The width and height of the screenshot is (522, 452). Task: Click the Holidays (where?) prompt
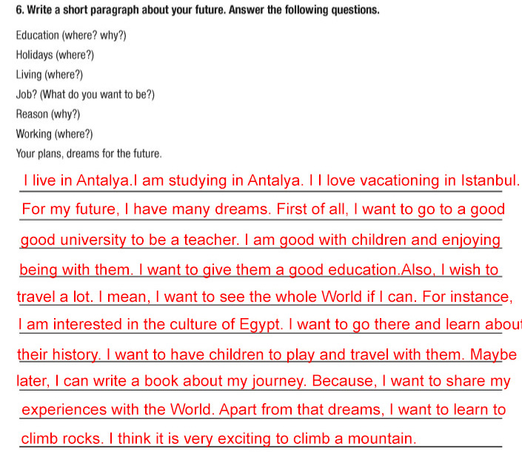pyautogui.click(x=55, y=55)
